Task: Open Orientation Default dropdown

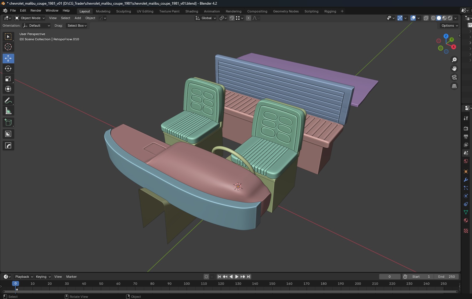Action: [37, 26]
